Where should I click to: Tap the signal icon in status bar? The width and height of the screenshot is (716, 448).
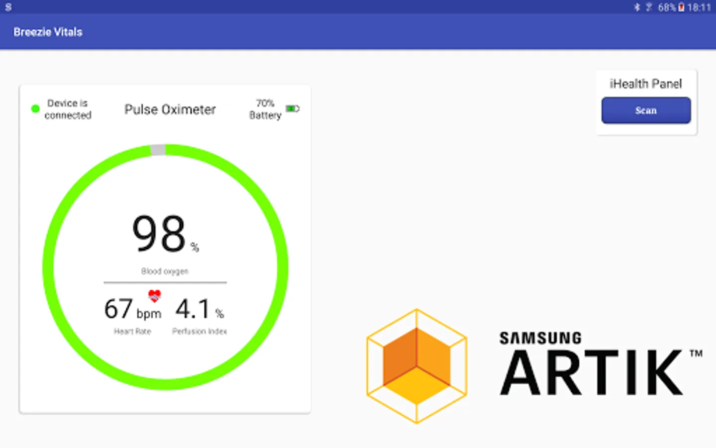[648, 7]
